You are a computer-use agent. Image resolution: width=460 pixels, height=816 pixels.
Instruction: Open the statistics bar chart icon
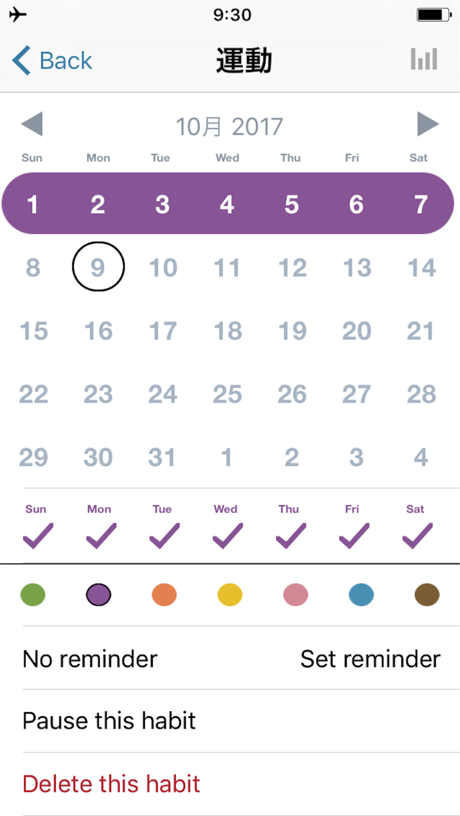coord(424,59)
